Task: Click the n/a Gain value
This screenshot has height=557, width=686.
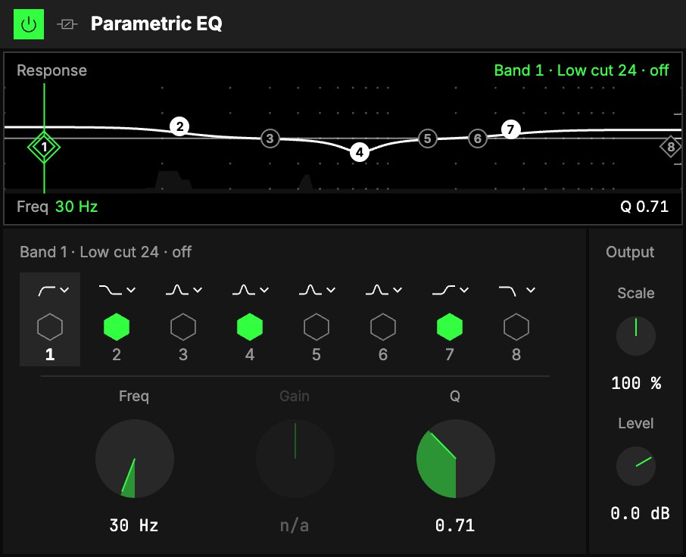Action: click(x=295, y=525)
